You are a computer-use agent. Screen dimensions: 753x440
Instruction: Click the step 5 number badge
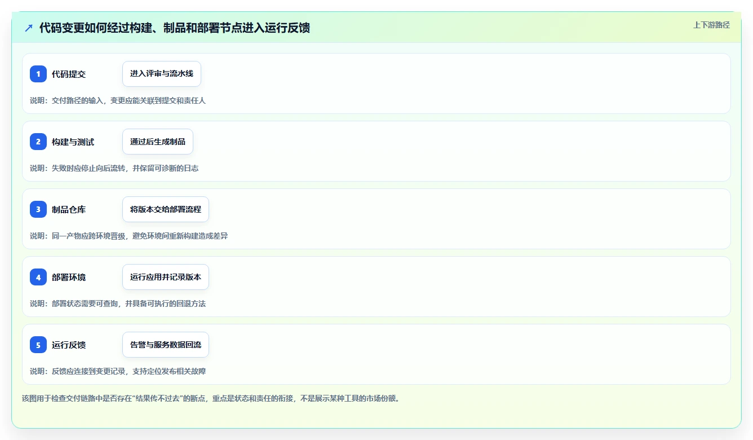[x=38, y=345]
